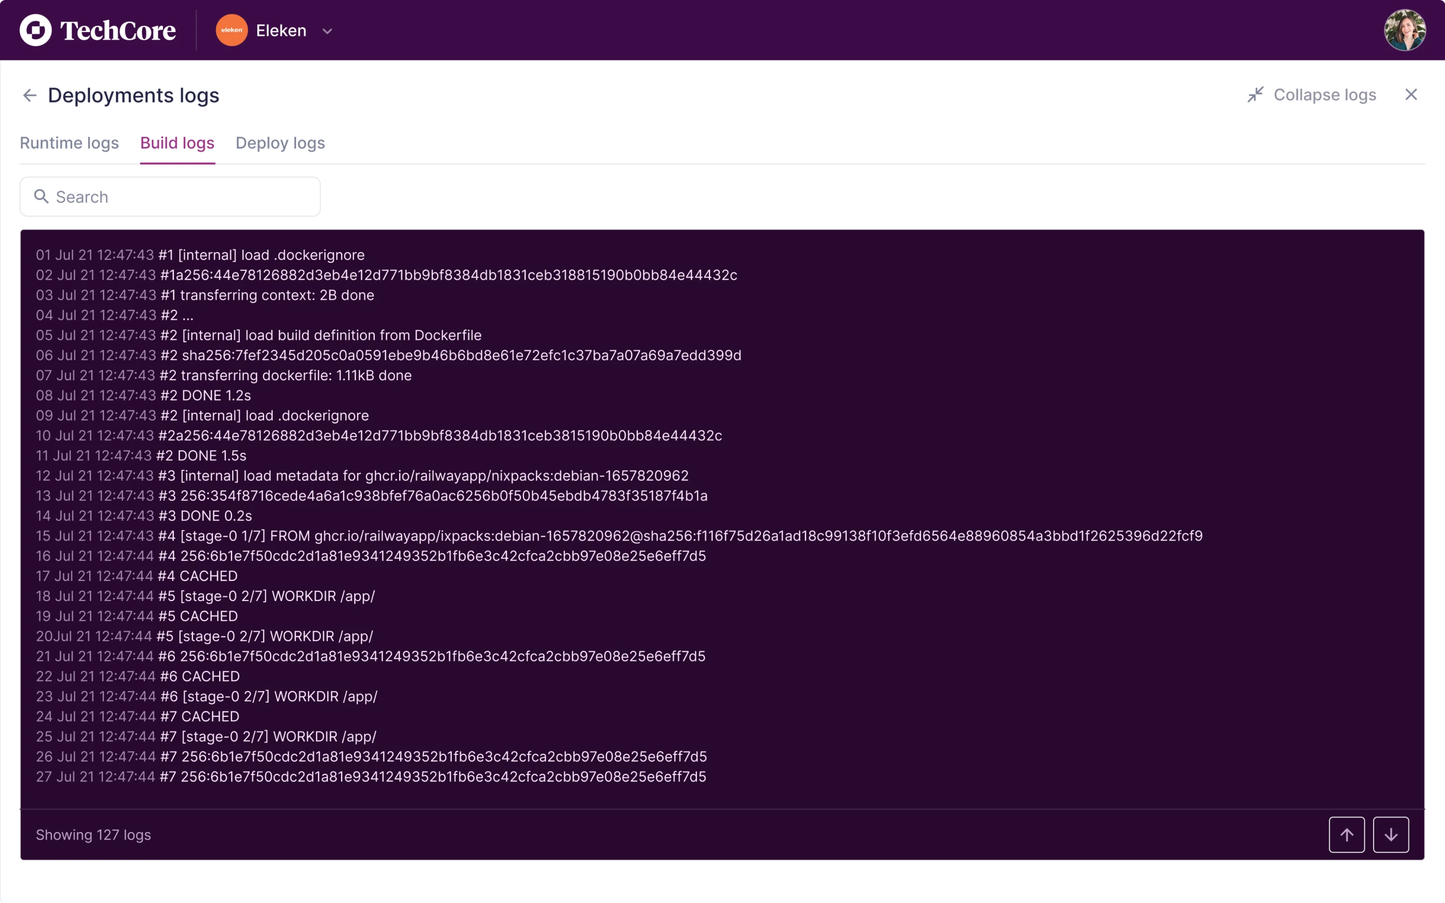Click the scroll-to-bottom arrow button
Screen dimensions: 1445x903
pos(1390,835)
